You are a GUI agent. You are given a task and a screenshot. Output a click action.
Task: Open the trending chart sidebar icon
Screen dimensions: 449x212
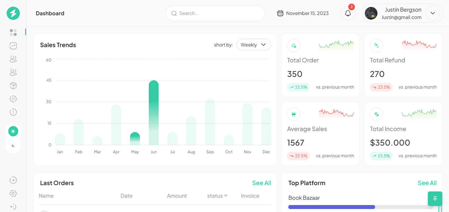click(x=13, y=46)
